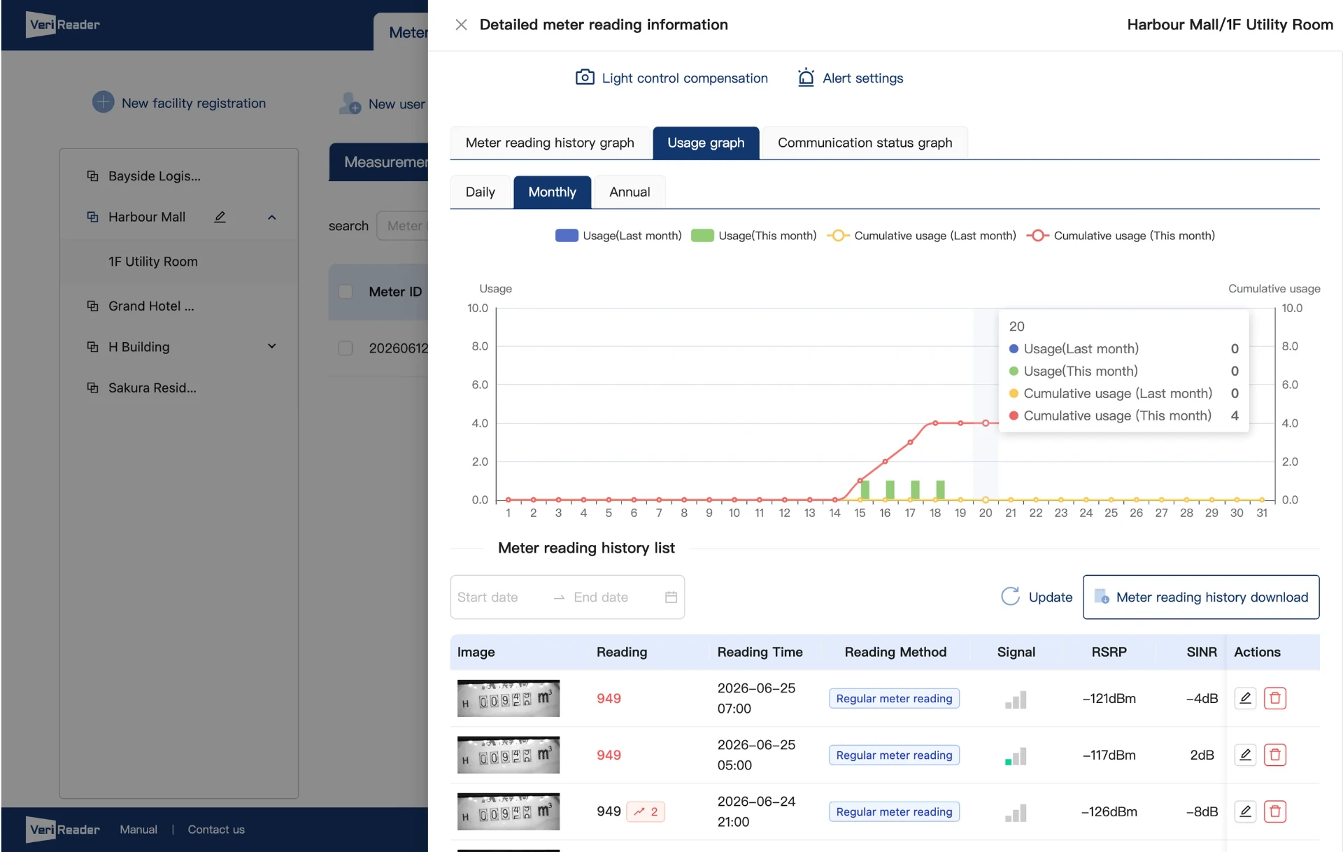Click the VeriReader logo in the footer

point(64,830)
